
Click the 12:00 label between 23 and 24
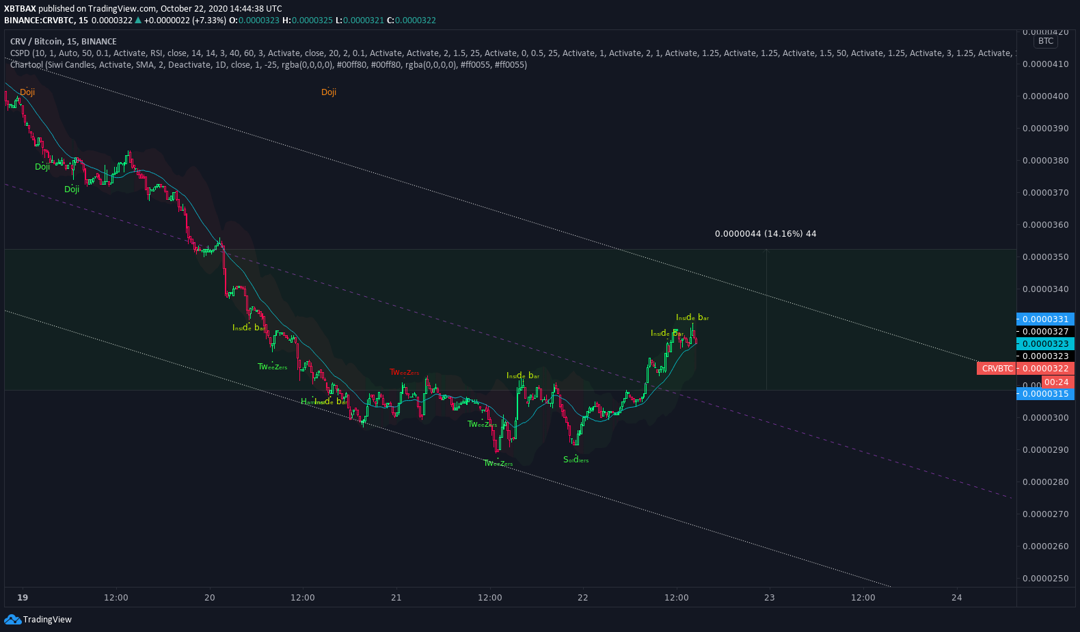tap(863, 598)
